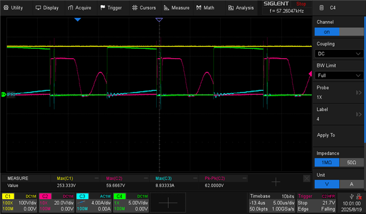
Task: Expand the Coupling DC dropdown
Action: pos(339,54)
